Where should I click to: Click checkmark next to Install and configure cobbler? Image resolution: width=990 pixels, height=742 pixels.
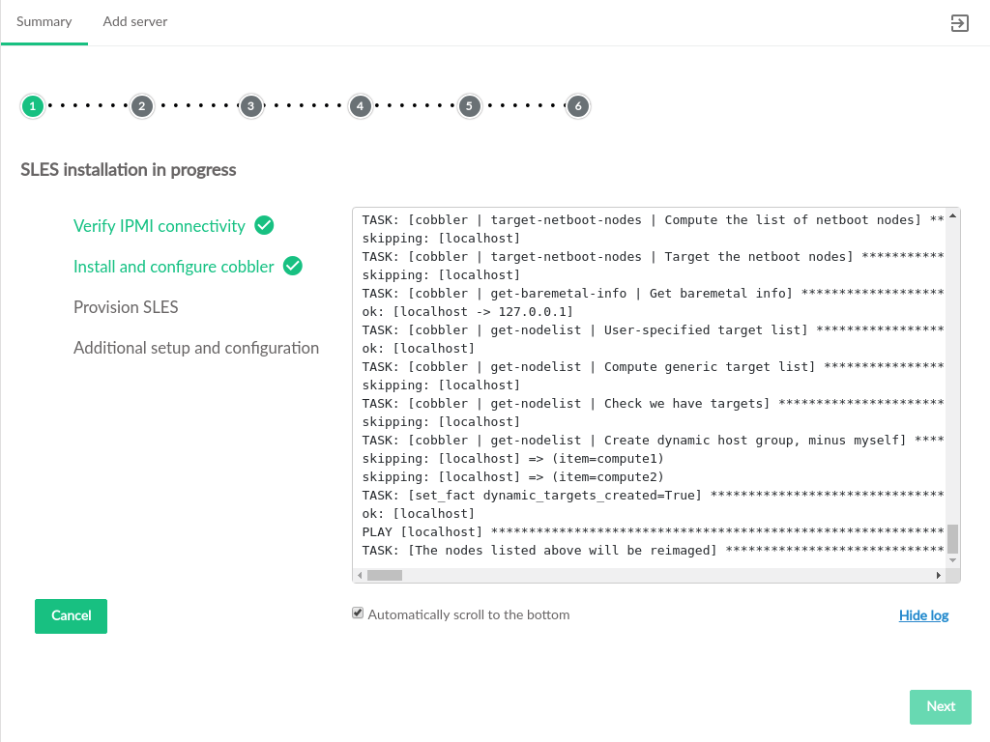[x=293, y=266]
